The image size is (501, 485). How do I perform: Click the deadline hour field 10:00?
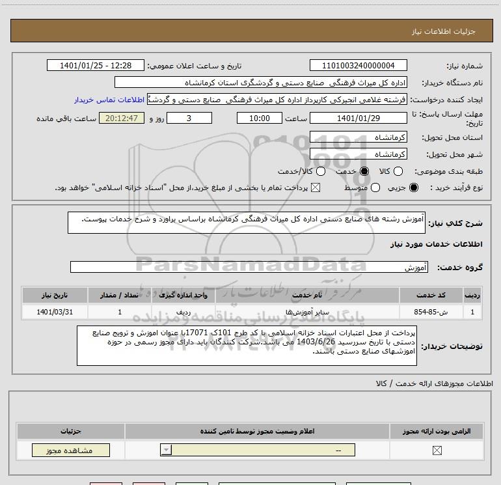[x=260, y=118]
